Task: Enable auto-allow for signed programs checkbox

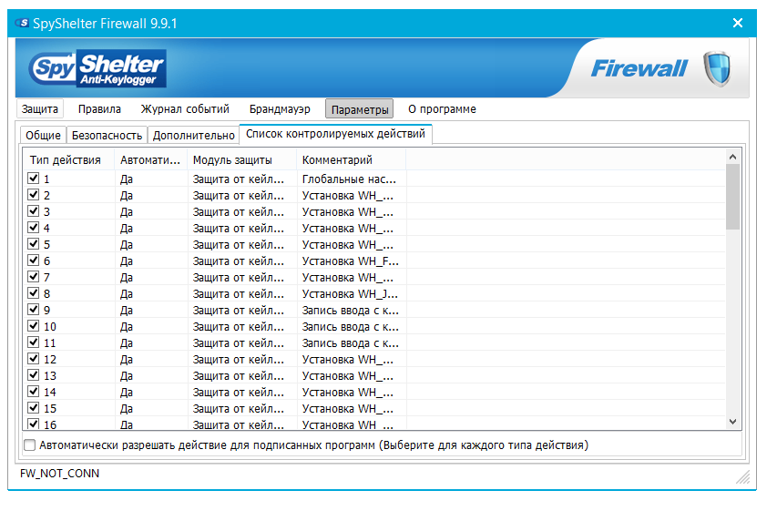Action: coord(30,445)
